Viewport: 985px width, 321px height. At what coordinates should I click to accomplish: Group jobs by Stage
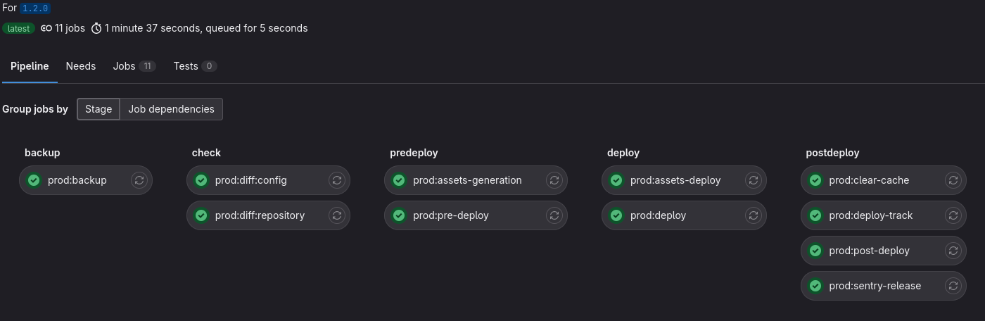[99, 109]
